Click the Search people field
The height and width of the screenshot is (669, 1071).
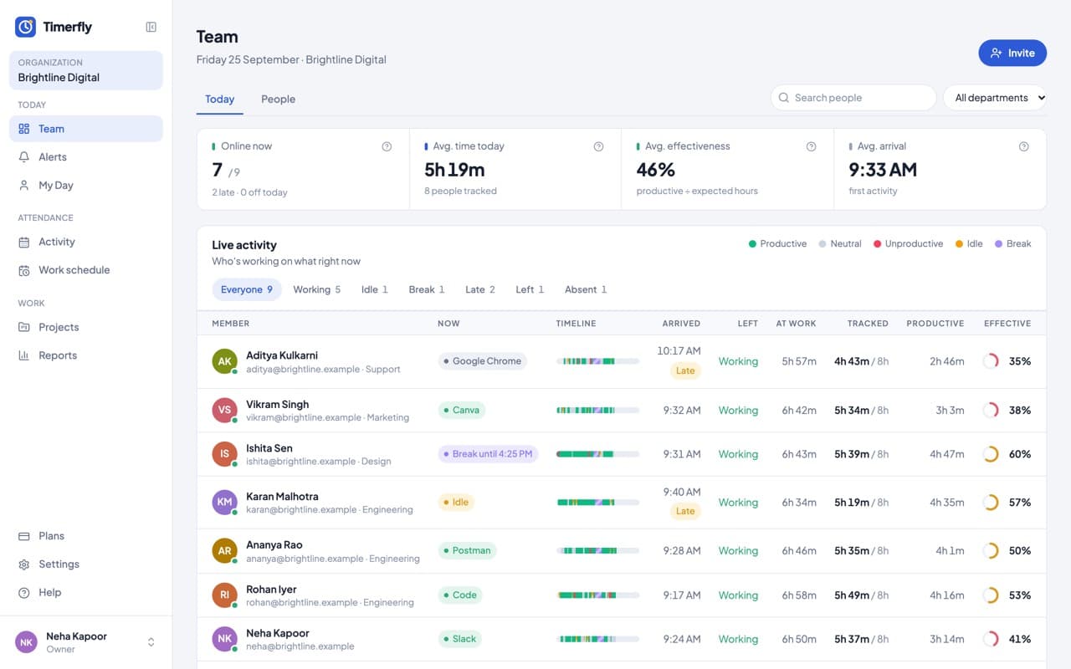(x=853, y=98)
